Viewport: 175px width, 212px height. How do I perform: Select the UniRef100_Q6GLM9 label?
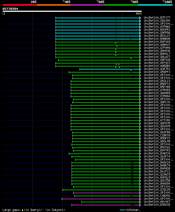coord(157,141)
